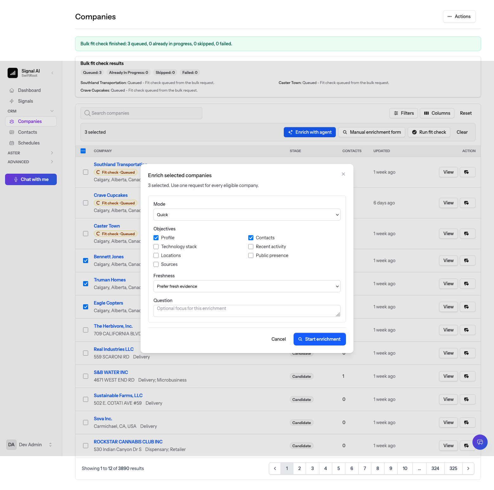Collapse the CRM sidebar section

[x=31, y=111]
